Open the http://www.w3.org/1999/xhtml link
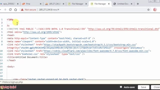 pos(41,32)
